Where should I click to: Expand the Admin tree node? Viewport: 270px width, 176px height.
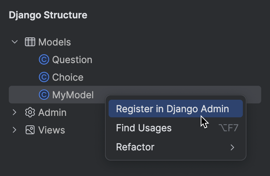coord(15,112)
